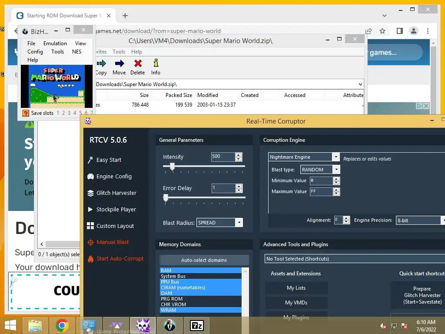Screen dimensions: 445x334
Task: Increase Minimum Value stepper
Action: tap(336, 179)
